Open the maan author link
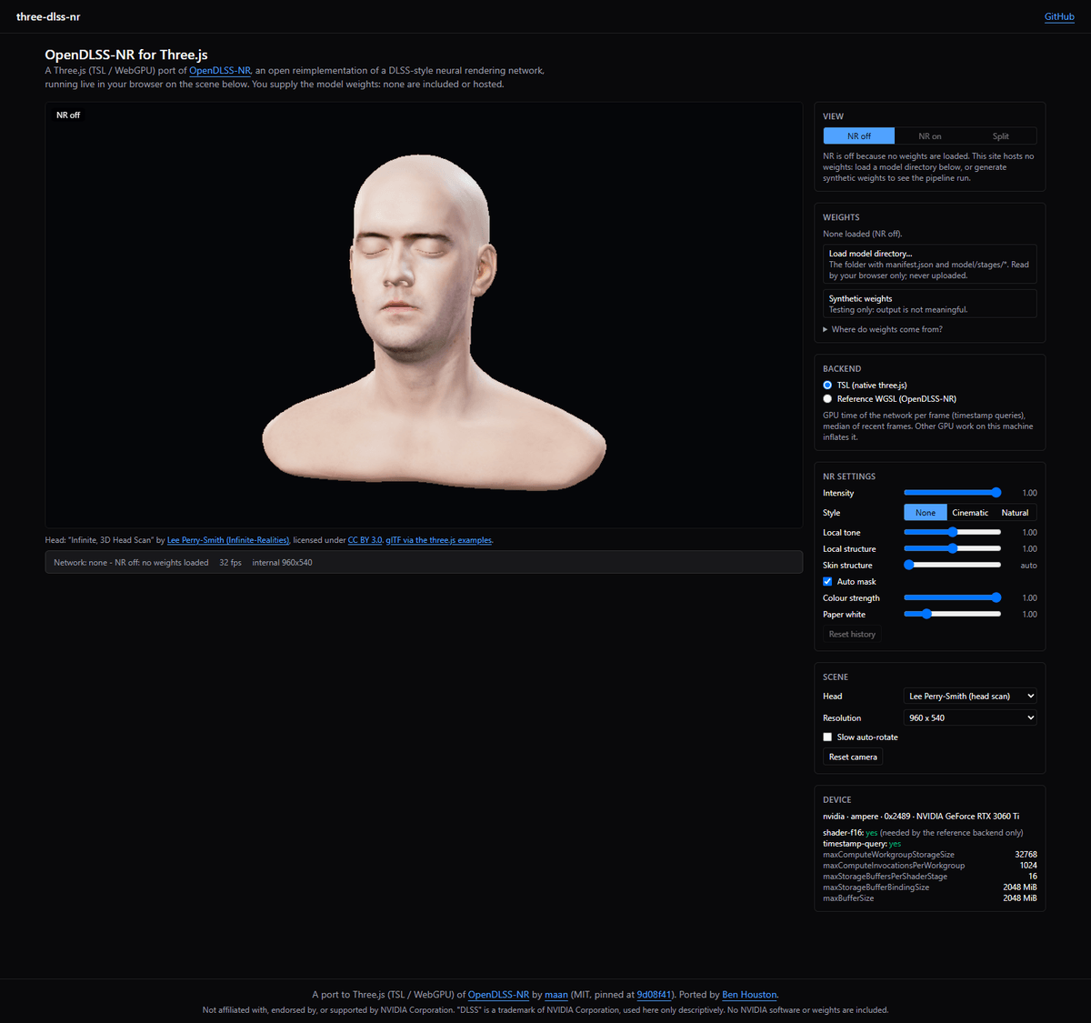Image resolution: width=1091 pixels, height=1023 pixels. coord(556,995)
